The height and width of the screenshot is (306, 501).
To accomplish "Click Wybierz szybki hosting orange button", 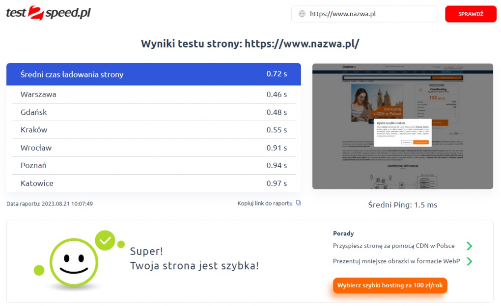I will click(390, 285).
